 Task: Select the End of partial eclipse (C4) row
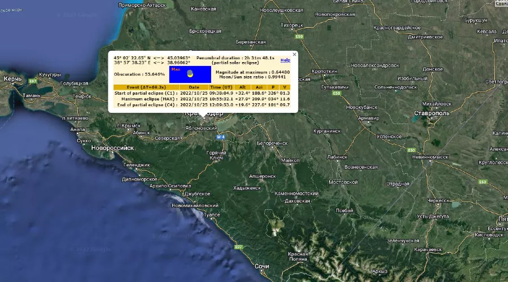coord(146,104)
